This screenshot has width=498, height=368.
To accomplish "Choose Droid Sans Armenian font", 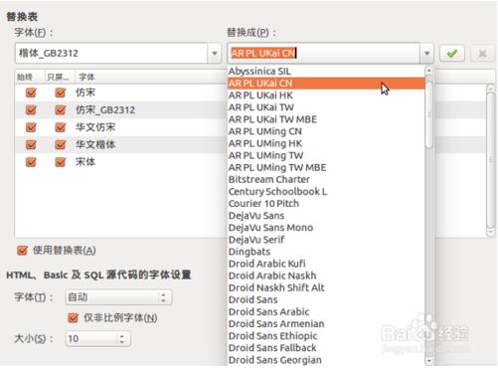I will 326,323.
